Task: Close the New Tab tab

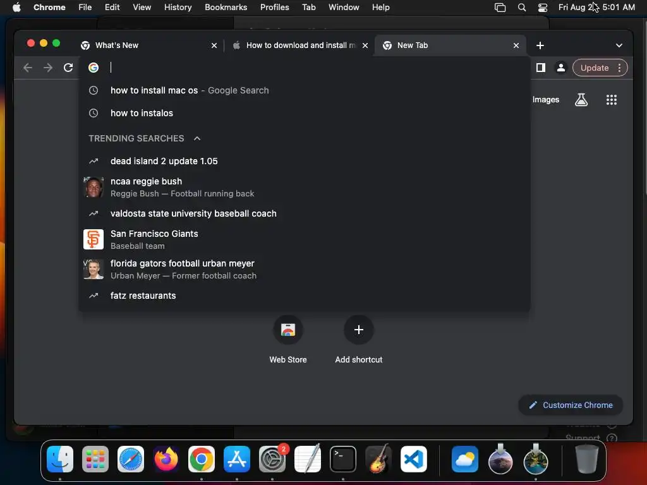Action: [x=516, y=45]
